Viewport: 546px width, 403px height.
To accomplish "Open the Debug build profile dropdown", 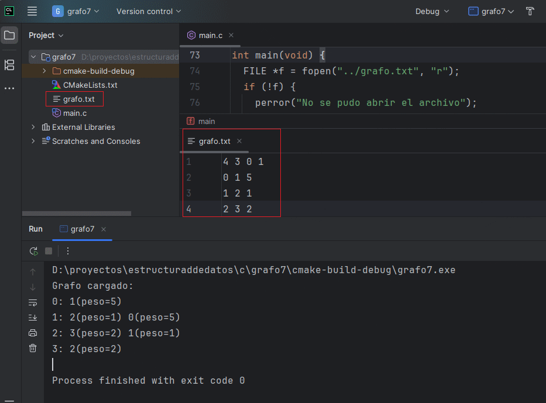I will point(432,11).
